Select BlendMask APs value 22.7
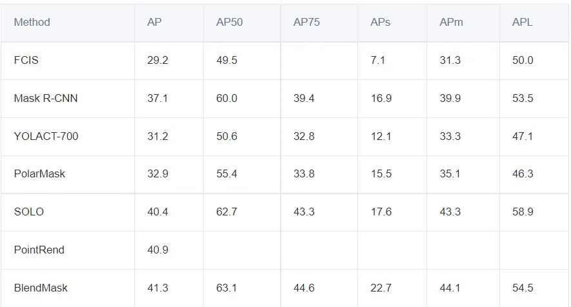Viewport: 571px width, 307px height. click(381, 288)
